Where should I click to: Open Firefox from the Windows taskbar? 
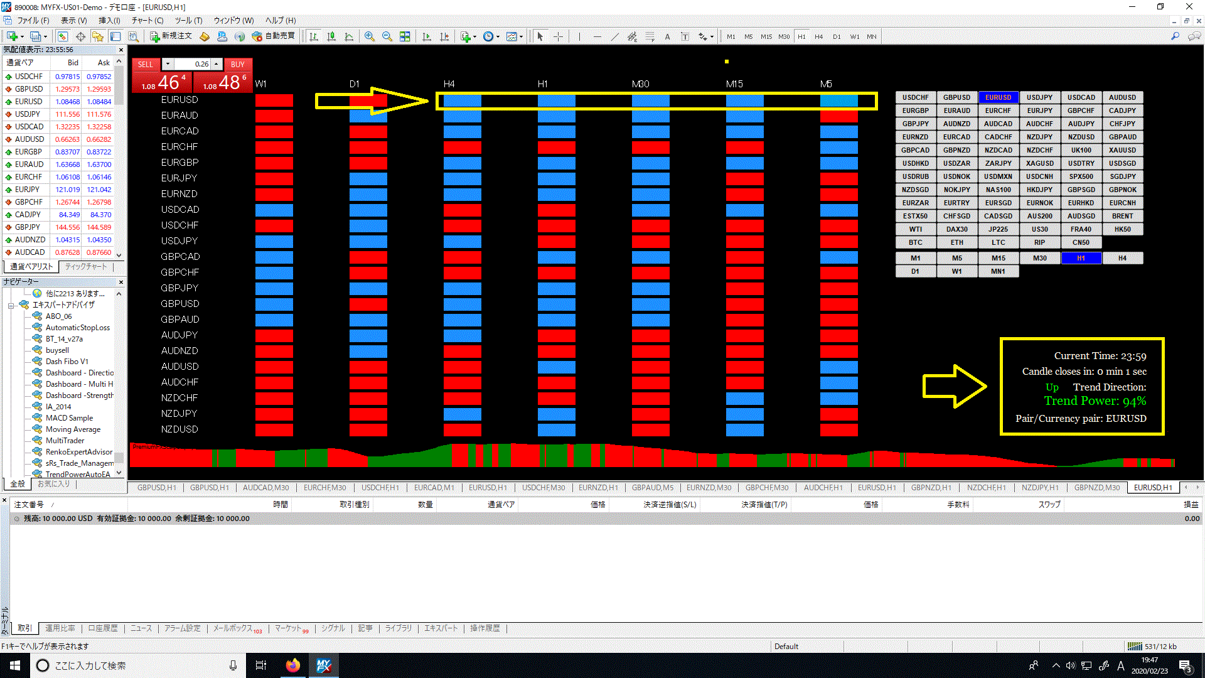292,665
